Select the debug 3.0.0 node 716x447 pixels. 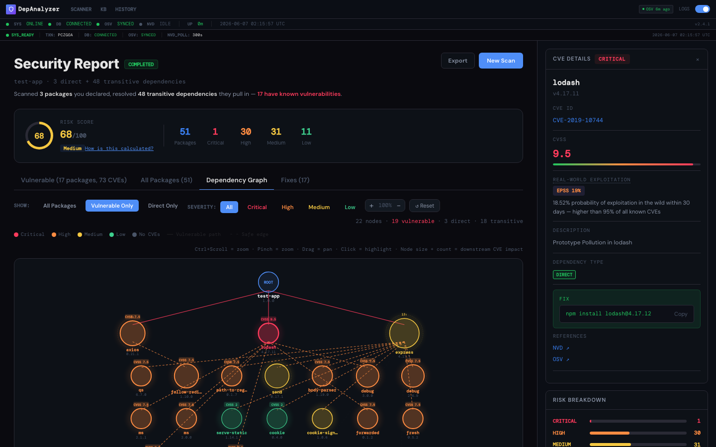[367, 376]
